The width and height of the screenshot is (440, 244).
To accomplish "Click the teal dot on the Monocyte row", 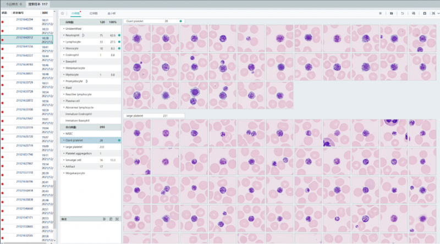I will 119,48.
